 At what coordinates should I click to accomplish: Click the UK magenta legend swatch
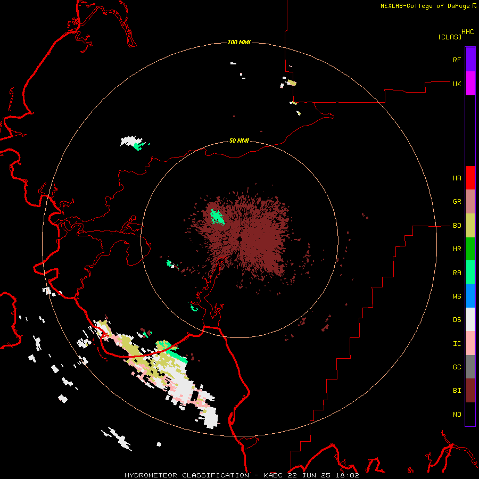(x=470, y=84)
